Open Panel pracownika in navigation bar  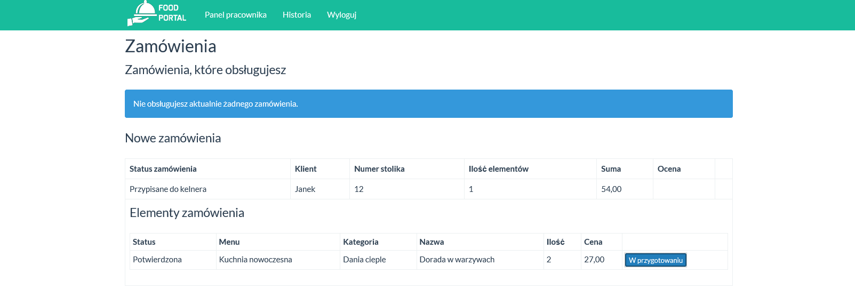click(236, 15)
